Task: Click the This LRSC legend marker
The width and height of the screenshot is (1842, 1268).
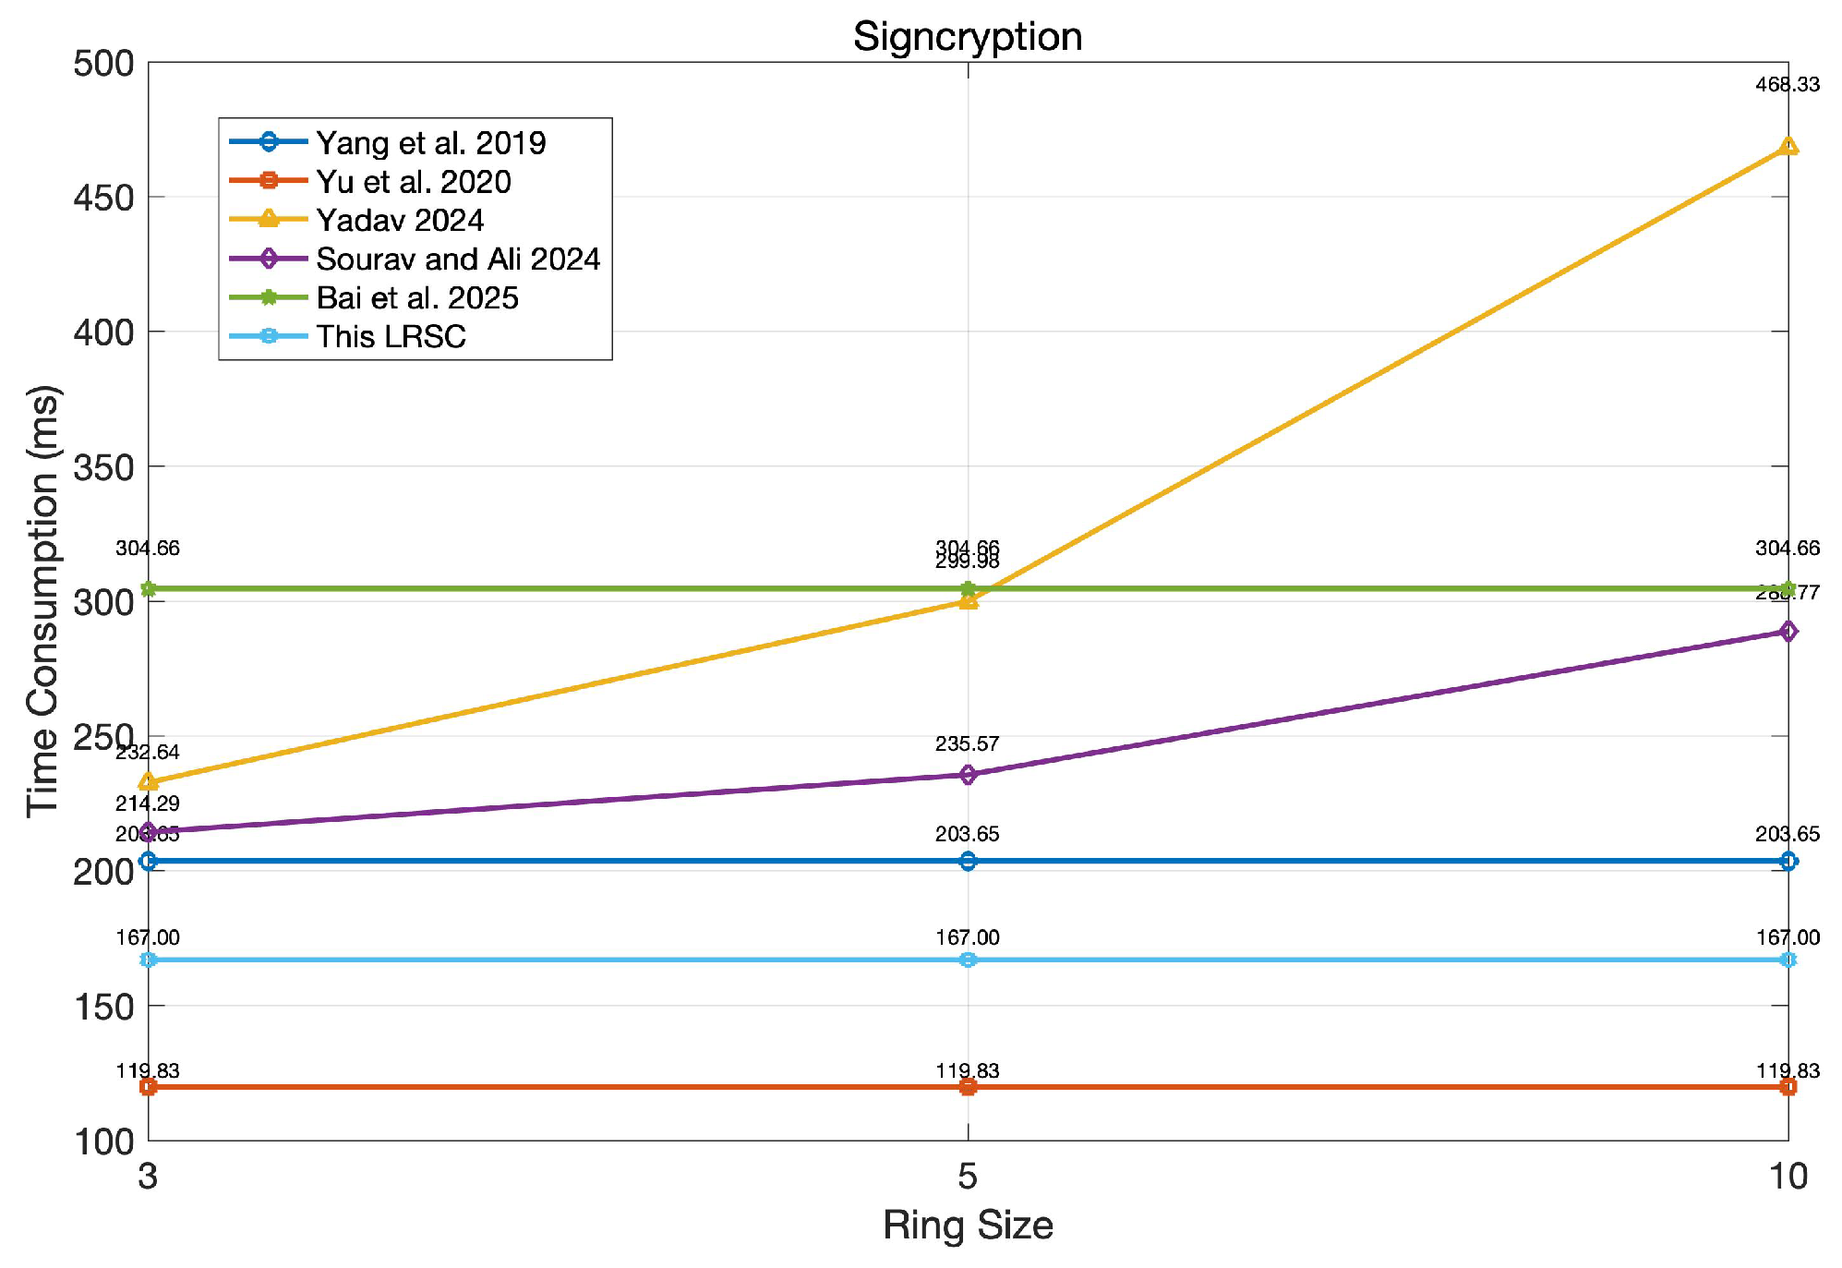Action: [268, 336]
